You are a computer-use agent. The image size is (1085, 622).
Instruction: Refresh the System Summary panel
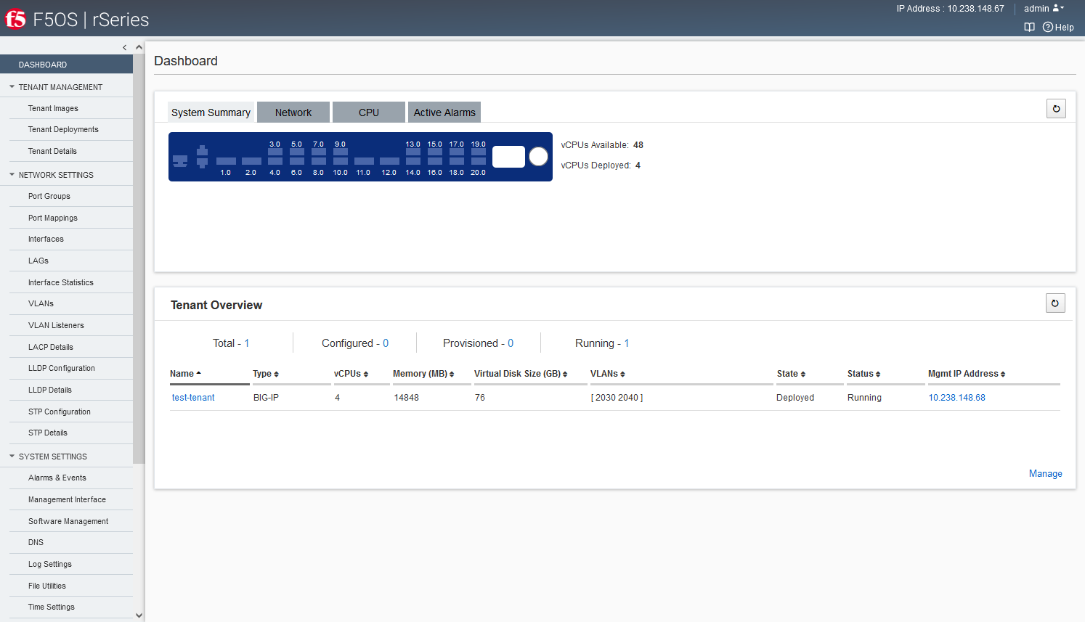click(x=1056, y=109)
